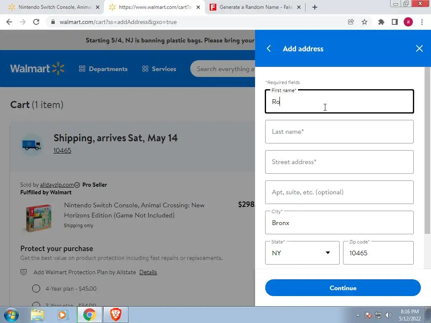
Task: Click the browser forward arrow
Action: coord(23,22)
